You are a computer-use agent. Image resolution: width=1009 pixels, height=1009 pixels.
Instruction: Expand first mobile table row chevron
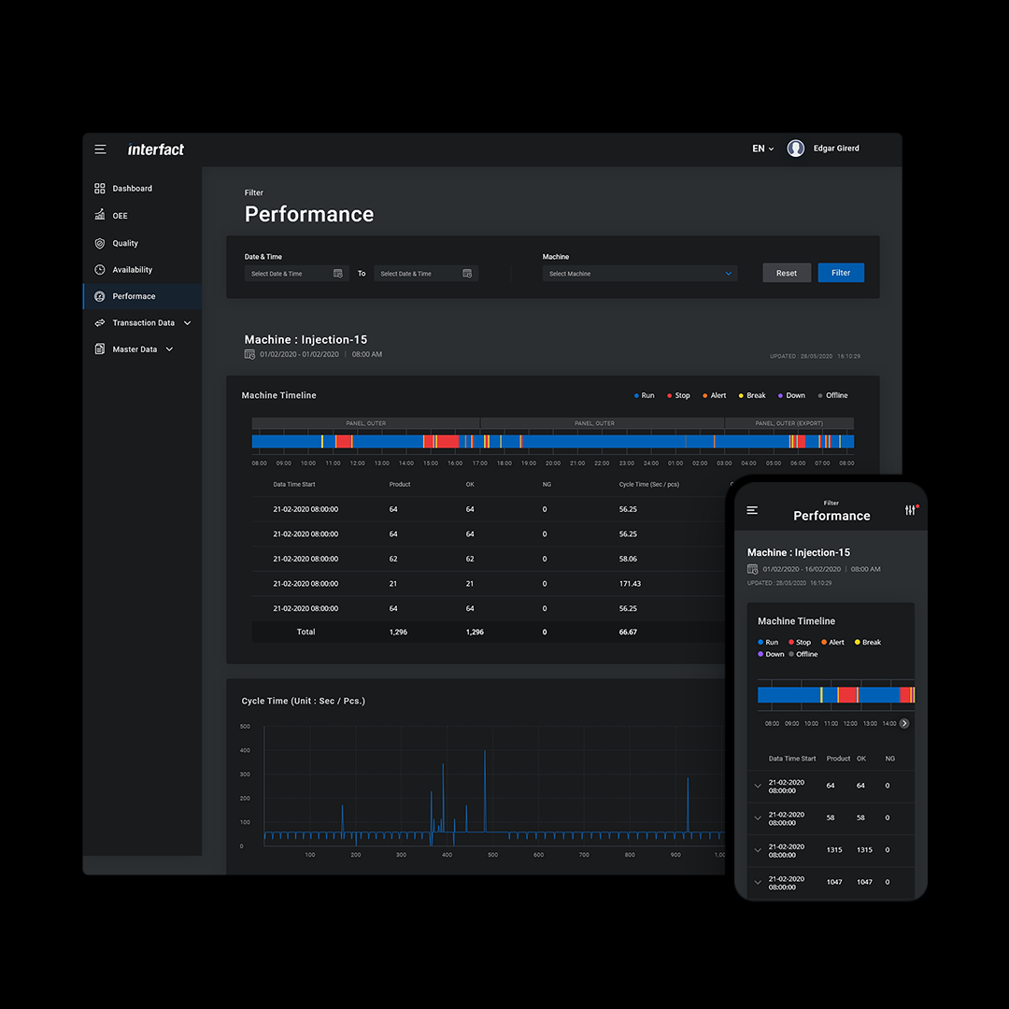pyautogui.click(x=758, y=787)
